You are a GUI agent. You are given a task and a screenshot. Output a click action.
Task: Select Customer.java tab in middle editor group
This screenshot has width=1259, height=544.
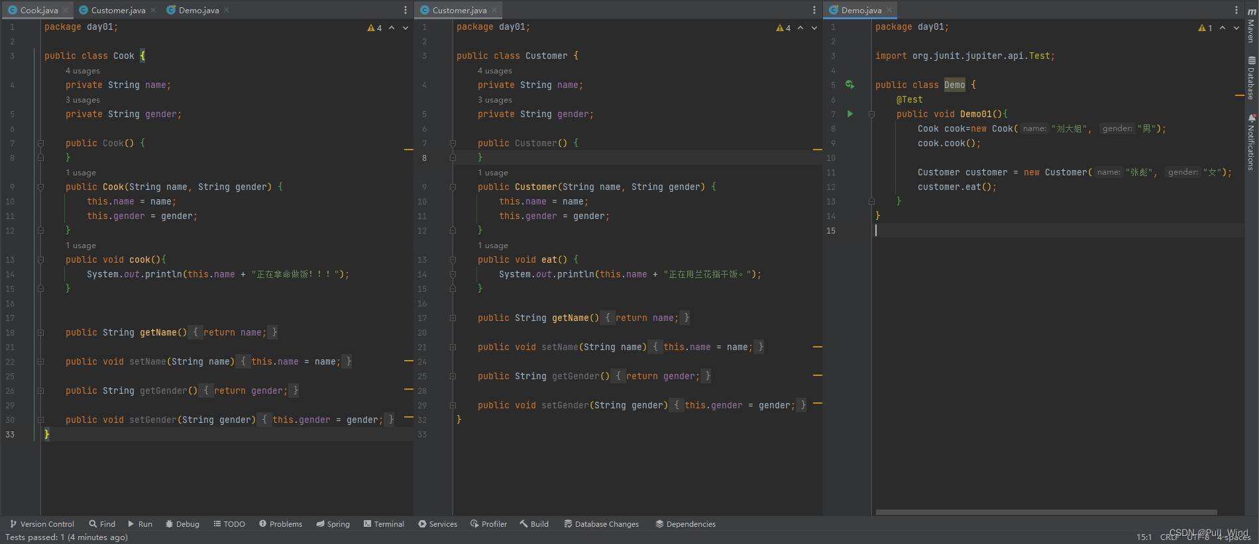(x=459, y=10)
